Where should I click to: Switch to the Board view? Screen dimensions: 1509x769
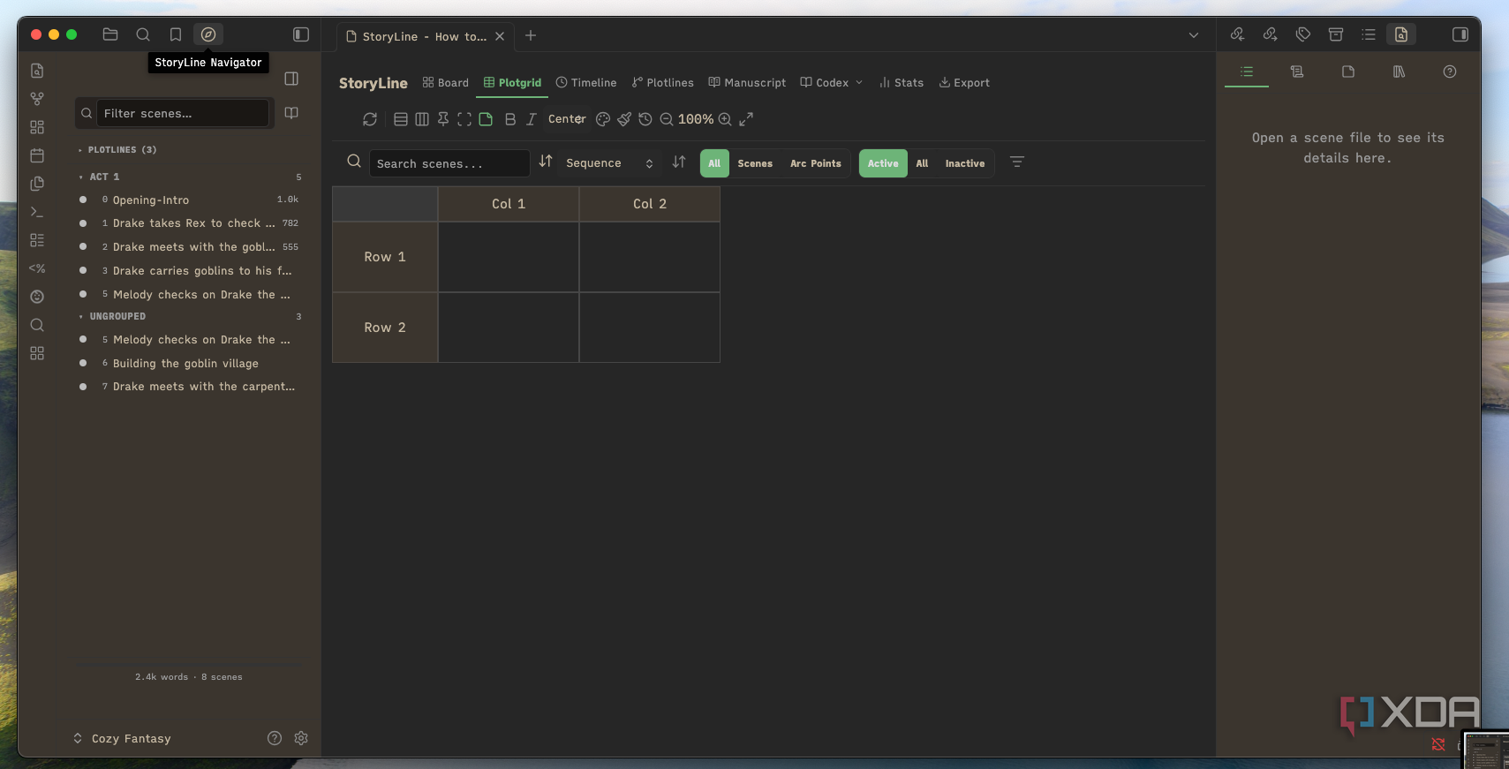tap(446, 83)
